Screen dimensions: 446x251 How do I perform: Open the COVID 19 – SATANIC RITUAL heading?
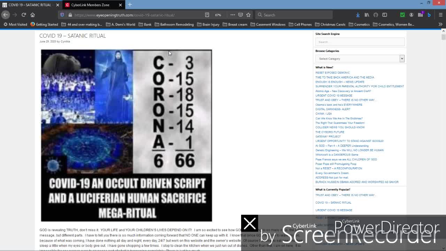point(72,36)
